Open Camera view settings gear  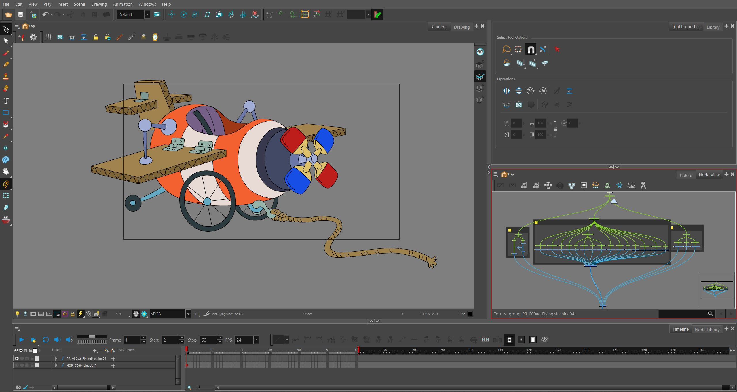pos(33,37)
